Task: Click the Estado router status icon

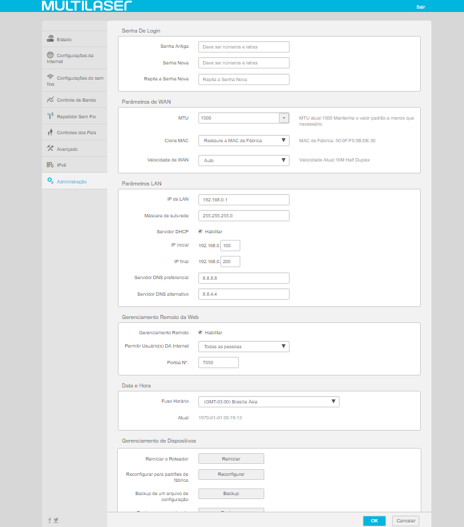Action: (51, 39)
